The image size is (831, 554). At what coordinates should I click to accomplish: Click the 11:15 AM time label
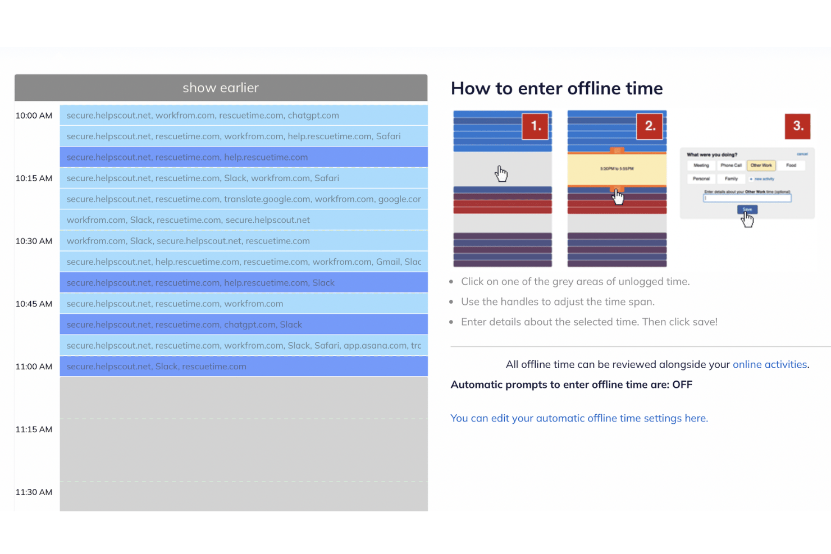[x=34, y=429]
